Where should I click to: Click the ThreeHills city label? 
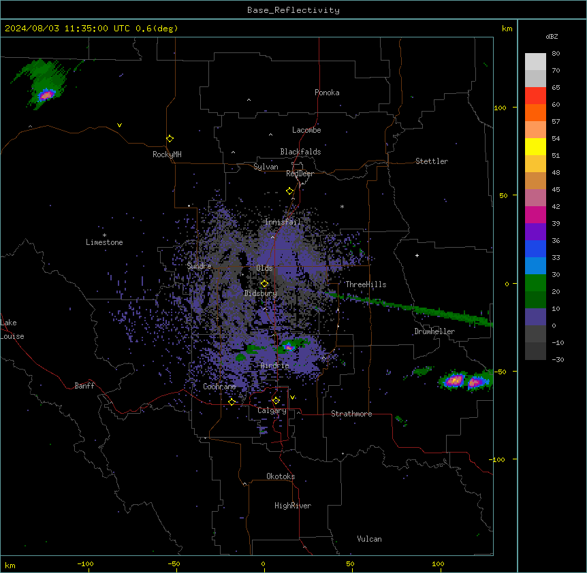coord(366,284)
